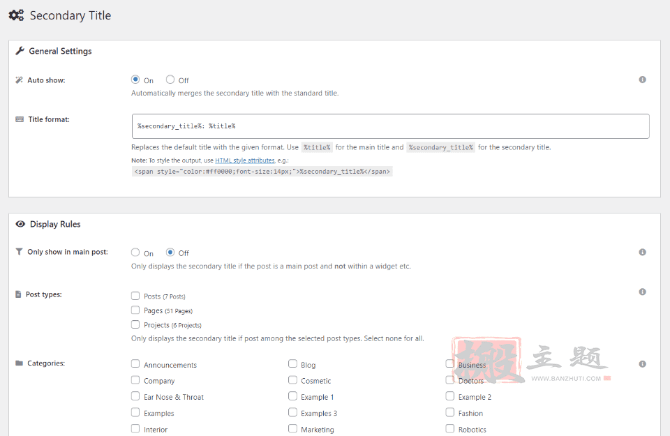The width and height of the screenshot is (670, 436).
Task: Enable the Interior category checkbox
Action: tap(135, 429)
